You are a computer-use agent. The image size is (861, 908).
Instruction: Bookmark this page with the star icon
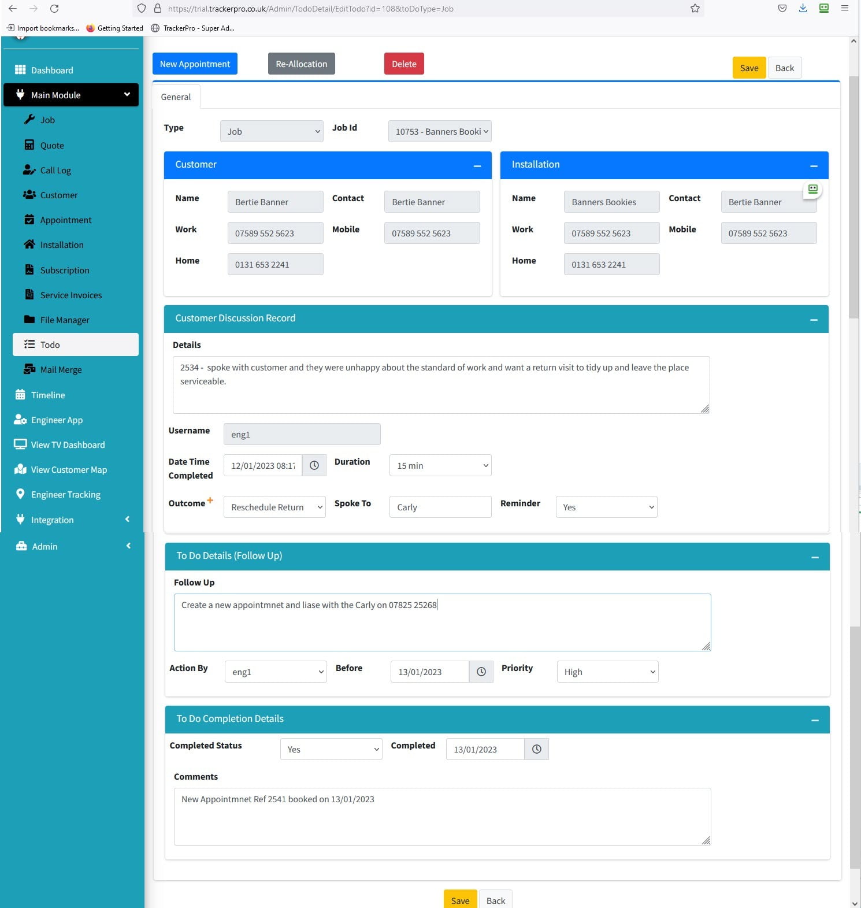pos(695,9)
